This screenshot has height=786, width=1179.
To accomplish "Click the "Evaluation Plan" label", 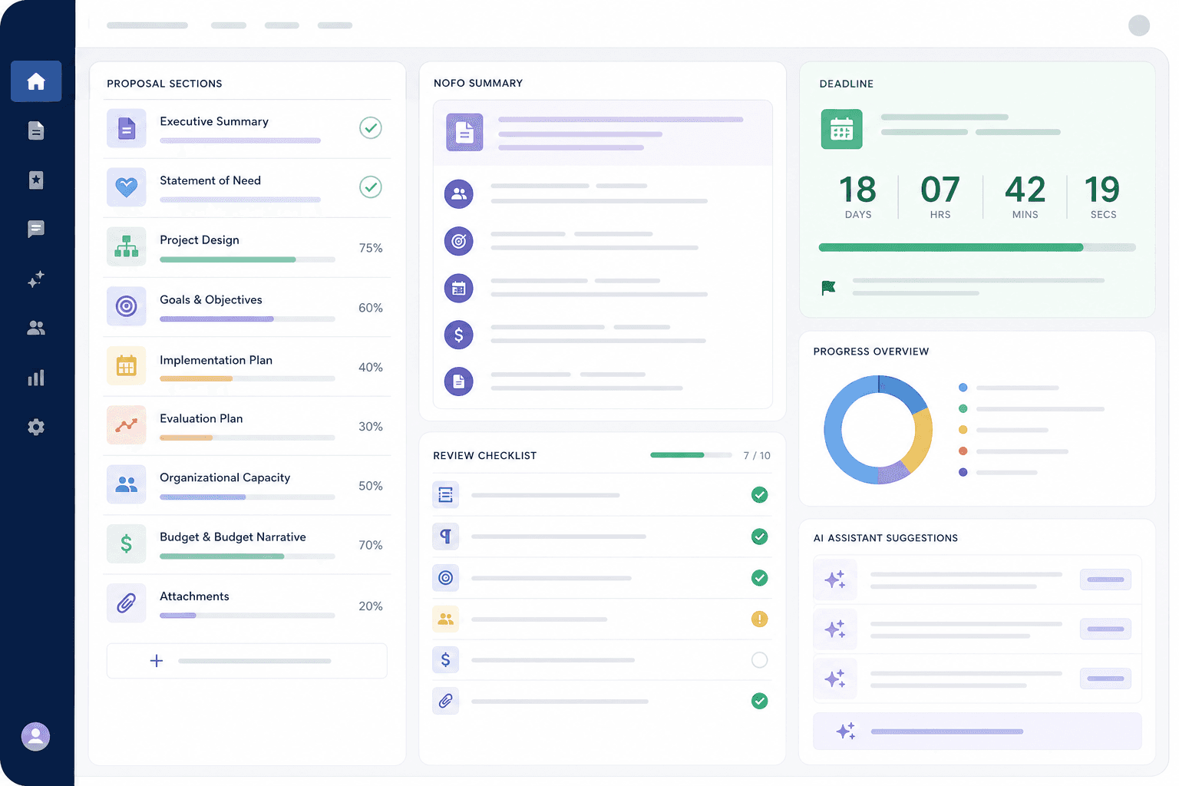I will pos(201,418).
